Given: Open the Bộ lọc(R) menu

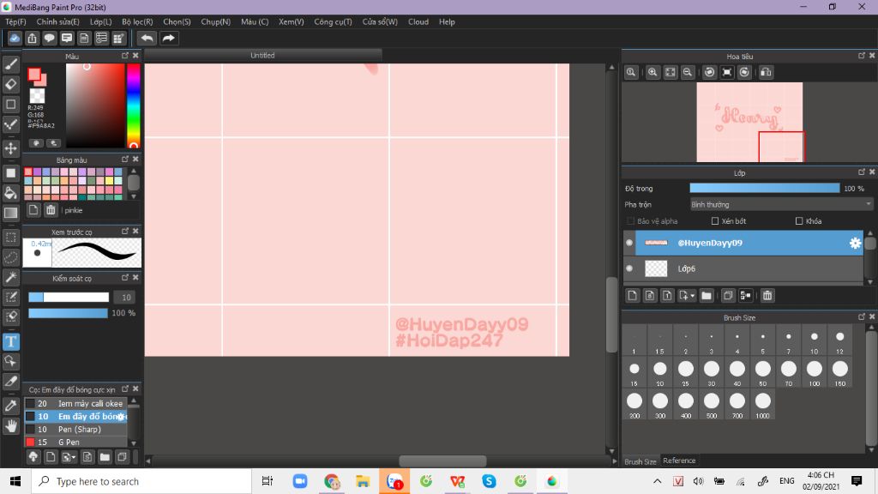Looking at the screenshot, I should pos(137,21).
